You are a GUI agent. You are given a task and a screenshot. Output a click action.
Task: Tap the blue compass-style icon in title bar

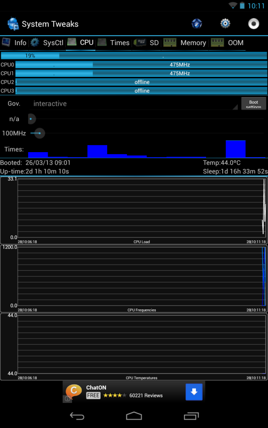[x=197, y=23]
